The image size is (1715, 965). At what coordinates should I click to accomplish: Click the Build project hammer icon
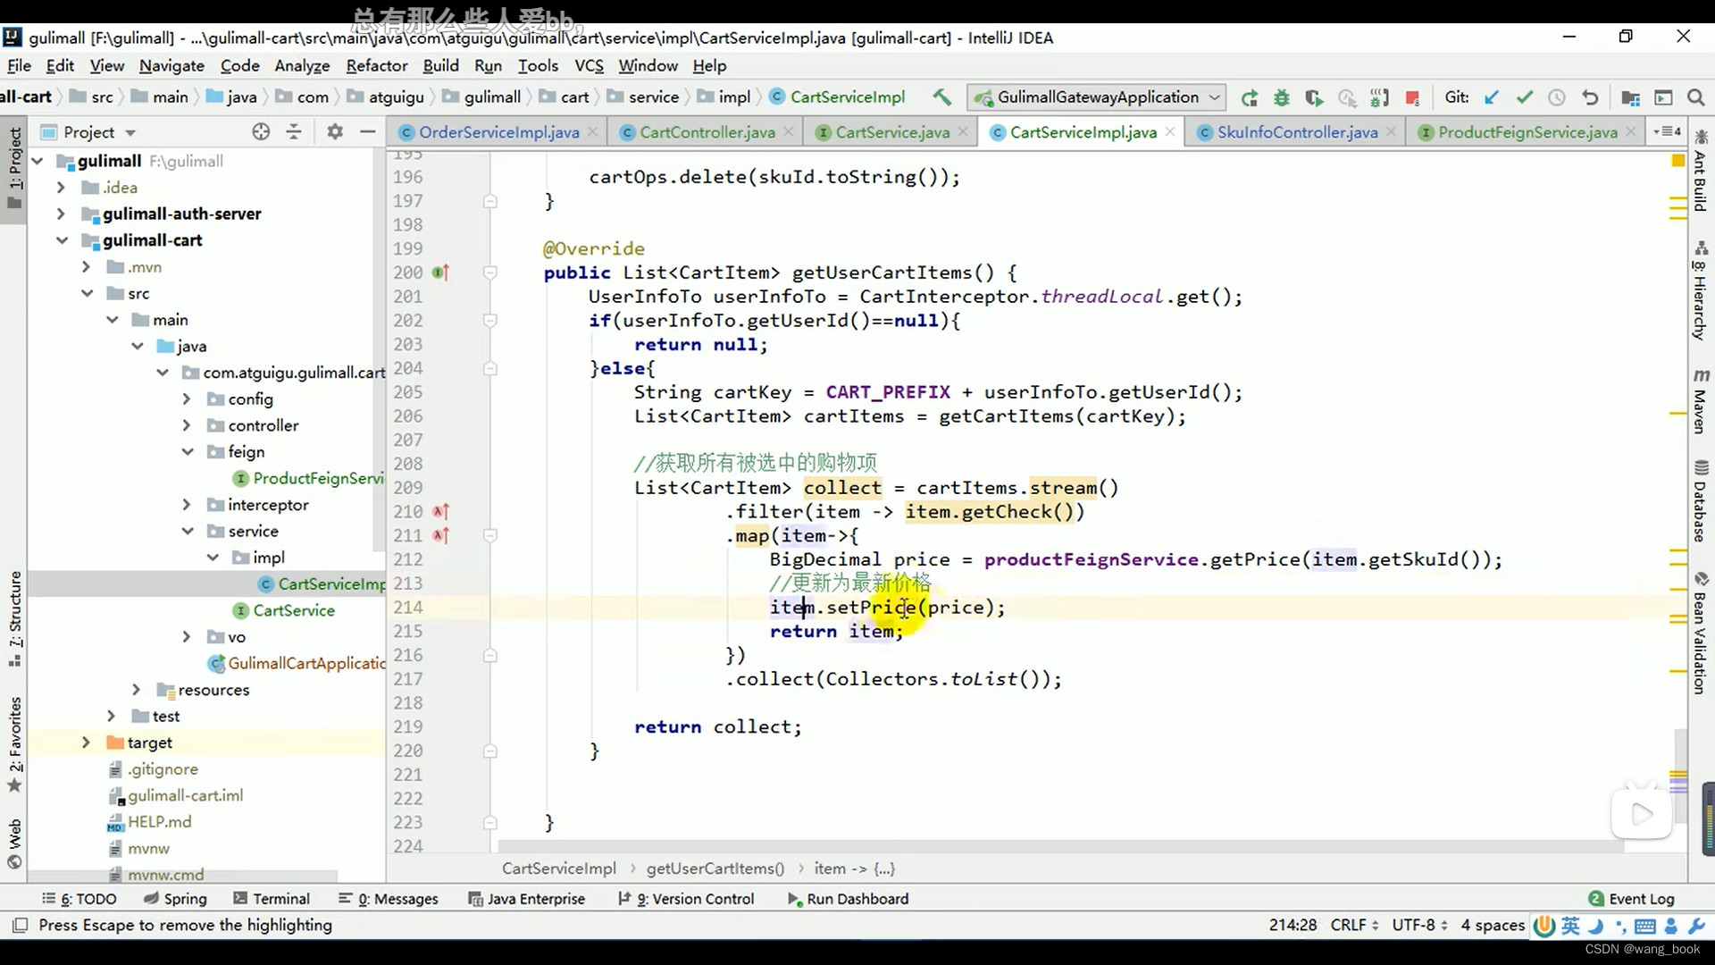(941, 96)
